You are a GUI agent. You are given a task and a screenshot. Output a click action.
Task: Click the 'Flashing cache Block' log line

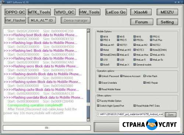41,90
